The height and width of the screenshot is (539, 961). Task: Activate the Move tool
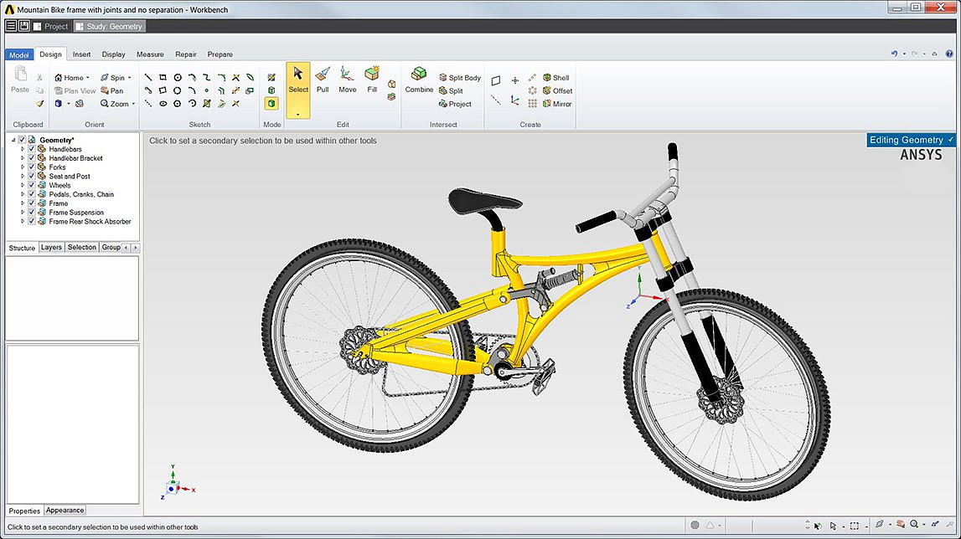click(x=347, y=80)
